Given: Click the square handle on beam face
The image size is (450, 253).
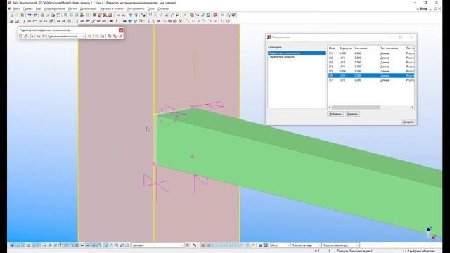Looking at the screenshot, I should (192, 157).
